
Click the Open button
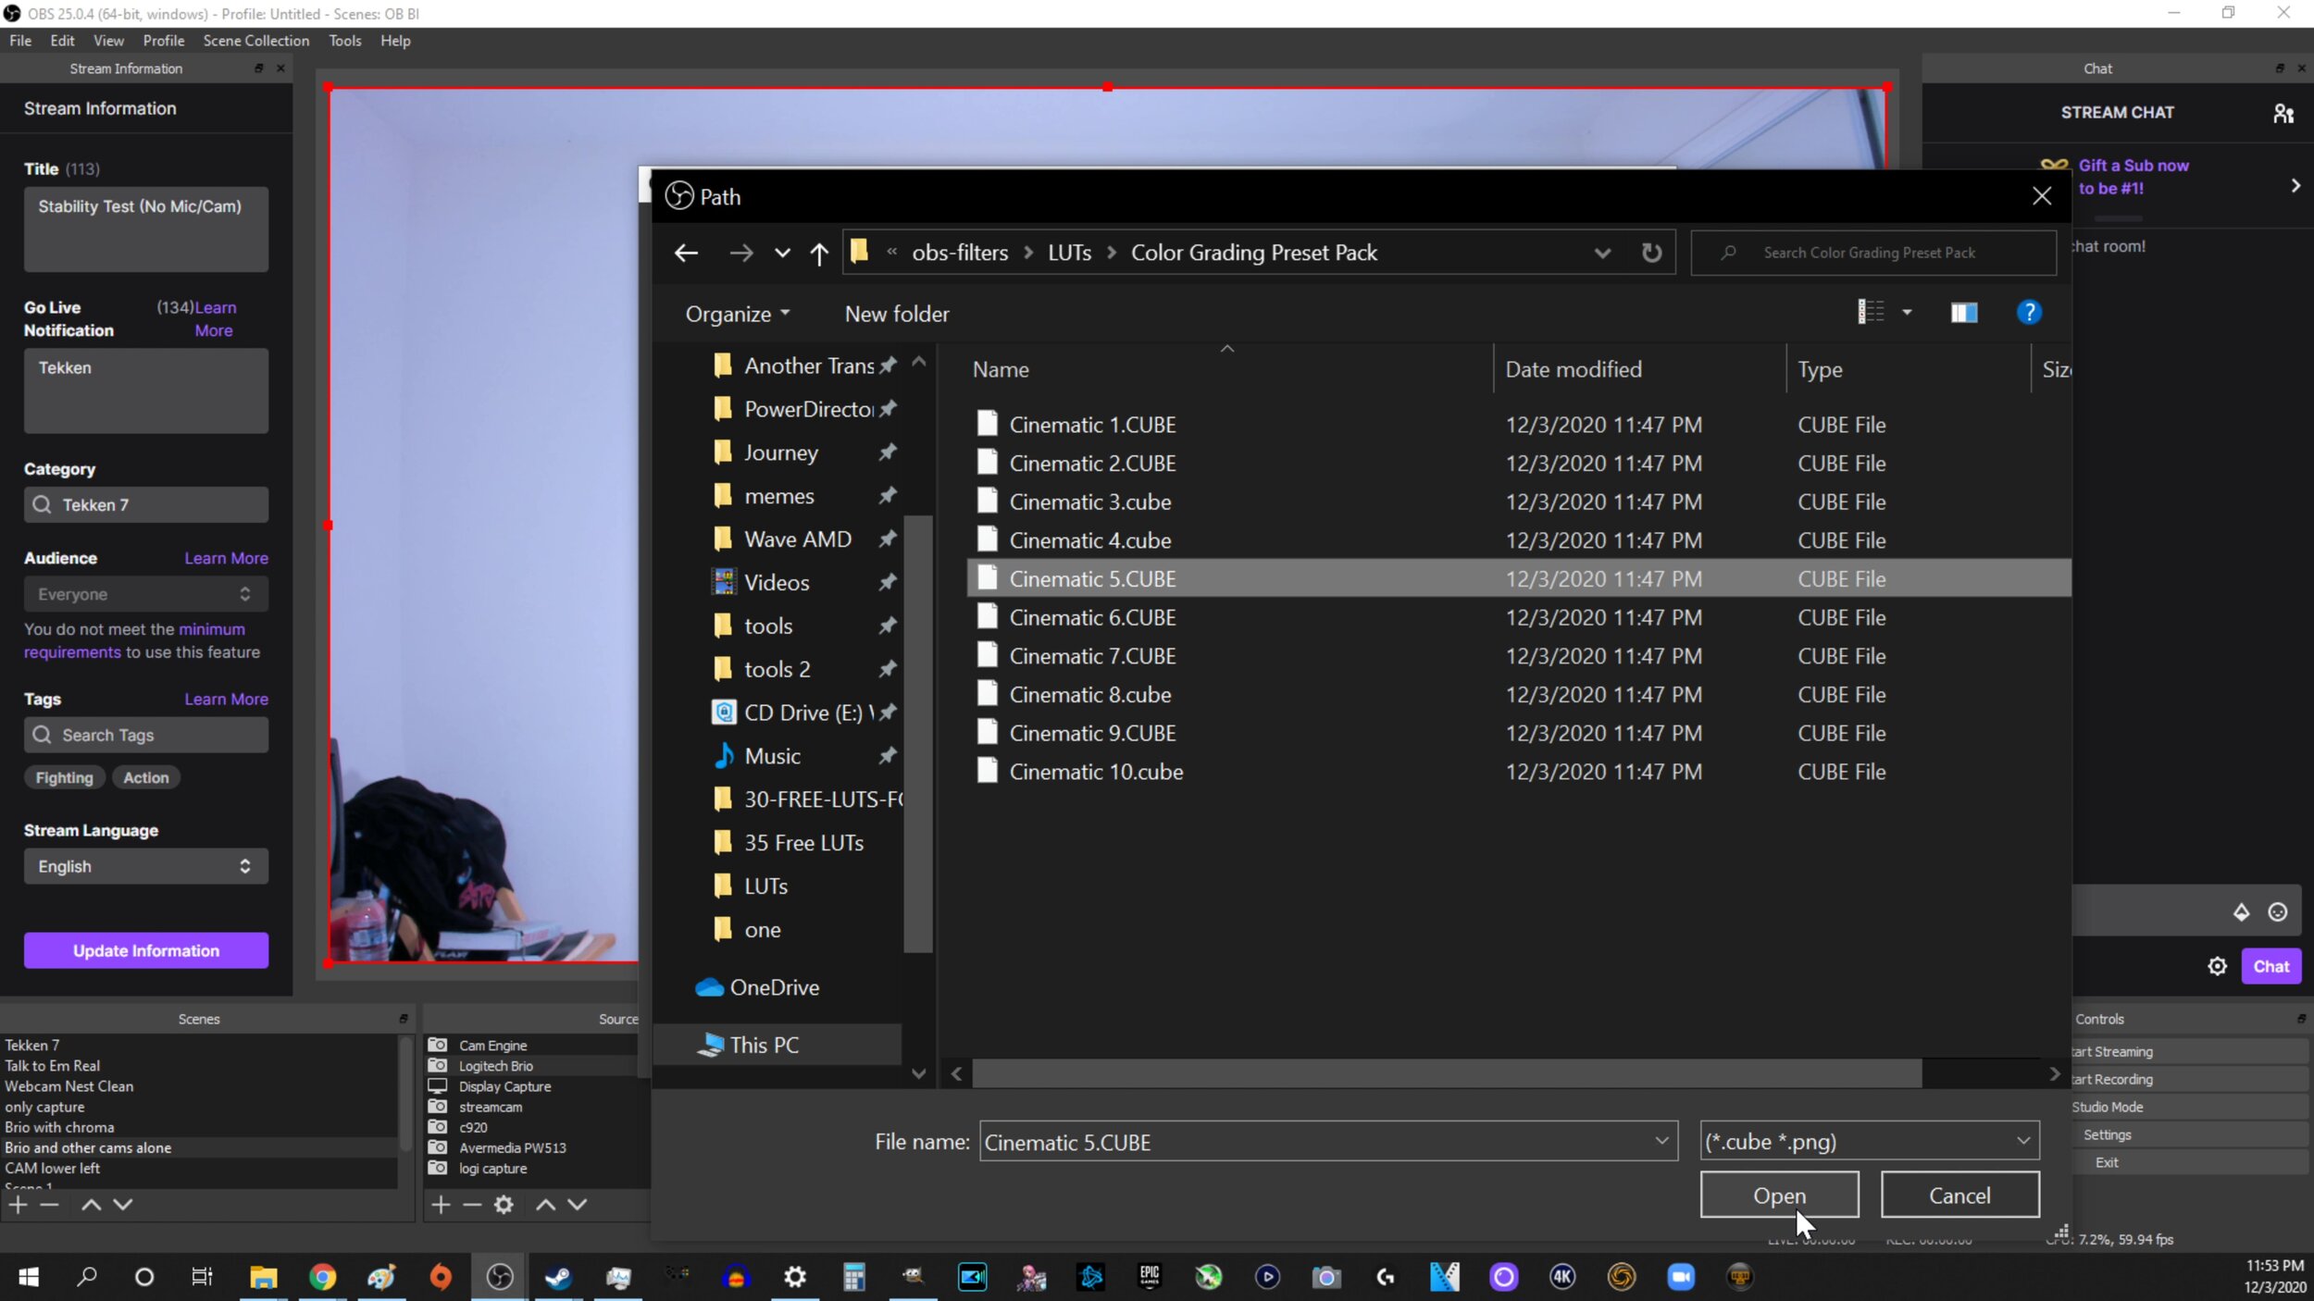(1778, 1195)
